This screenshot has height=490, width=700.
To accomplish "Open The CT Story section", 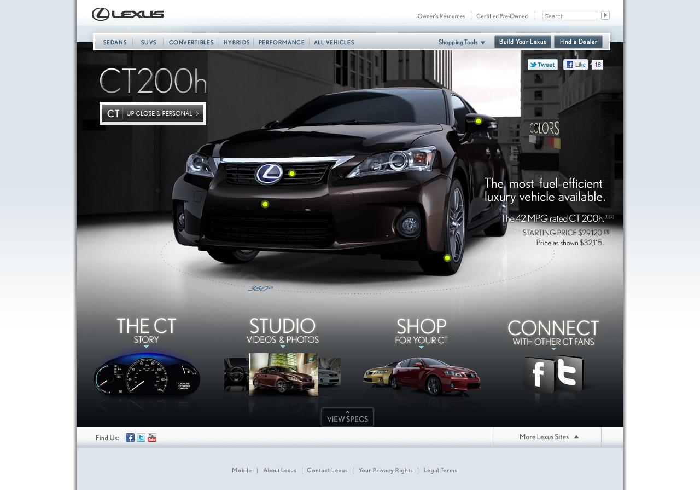I will [147, 332].
